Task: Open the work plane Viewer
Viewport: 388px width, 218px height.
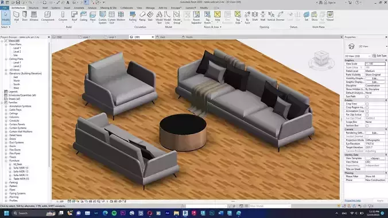Action: 330,16
